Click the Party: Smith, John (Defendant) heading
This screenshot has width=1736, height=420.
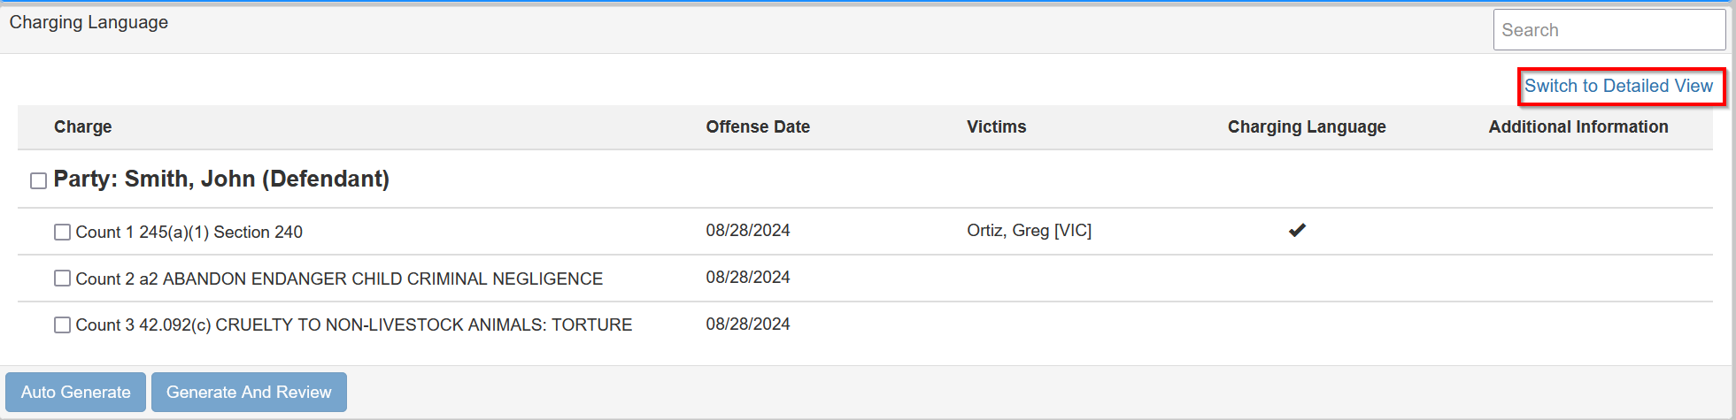tap(221, 179)
